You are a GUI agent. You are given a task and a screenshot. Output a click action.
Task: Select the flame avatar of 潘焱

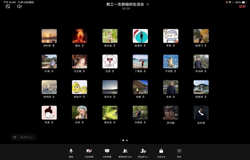tap(79, 36)
